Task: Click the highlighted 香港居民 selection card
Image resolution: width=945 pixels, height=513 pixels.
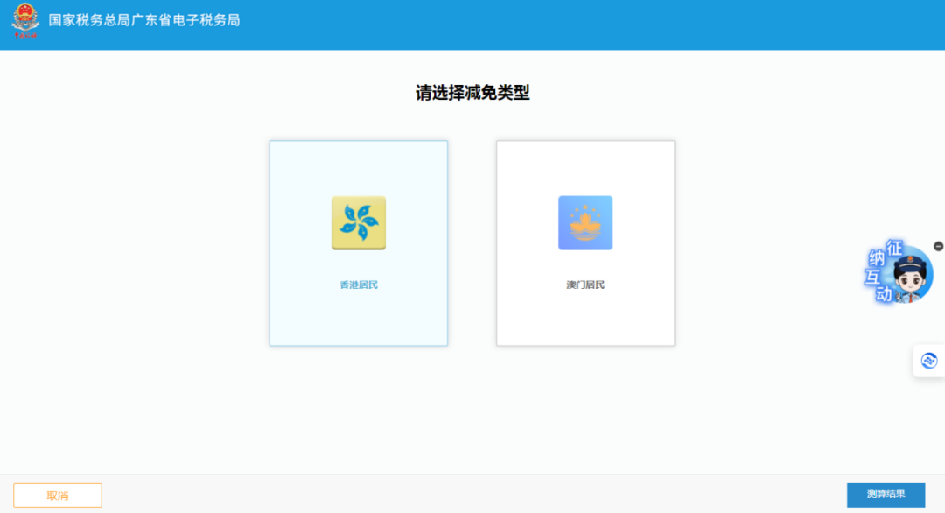Action: (358, 242)
